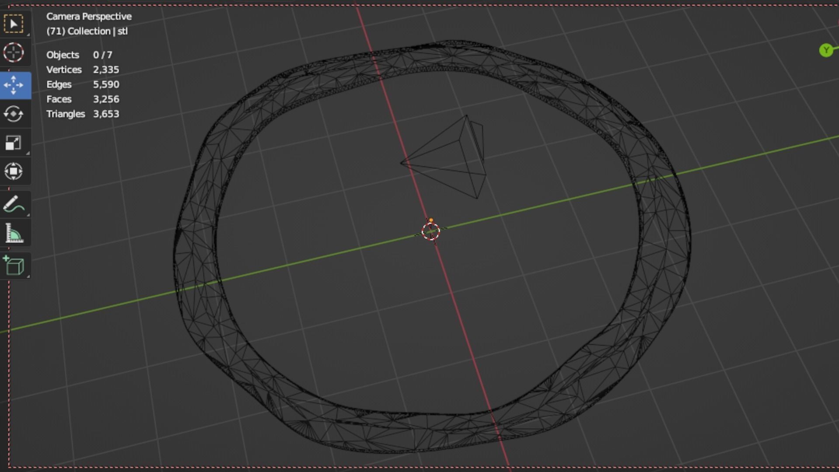Click the Faces 3,256 statistic
Image resolution: width=839 pixels, height=472 pixels.
point(83,99)
